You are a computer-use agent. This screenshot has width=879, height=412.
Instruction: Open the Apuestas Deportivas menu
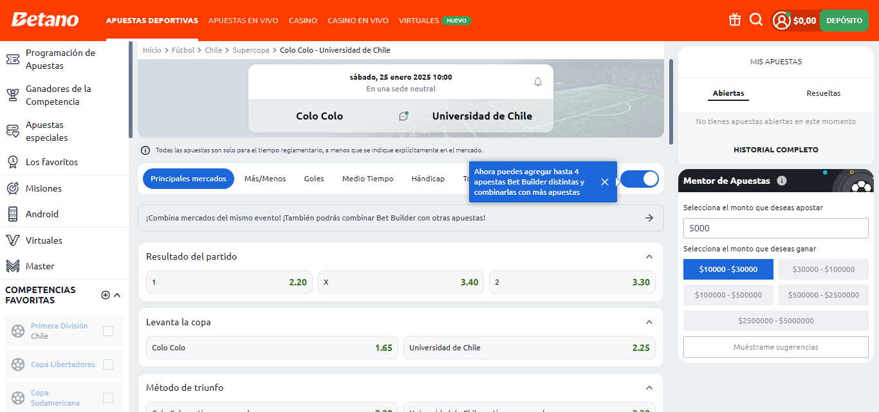tap(152, 21)
